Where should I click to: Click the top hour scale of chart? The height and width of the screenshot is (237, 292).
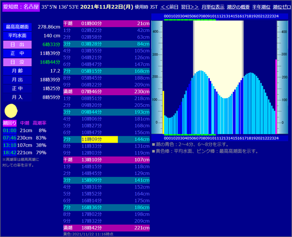point(221,17)
